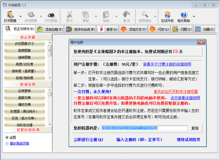Switch to the 闪字 (L) tab

click(x=159, y=29)
